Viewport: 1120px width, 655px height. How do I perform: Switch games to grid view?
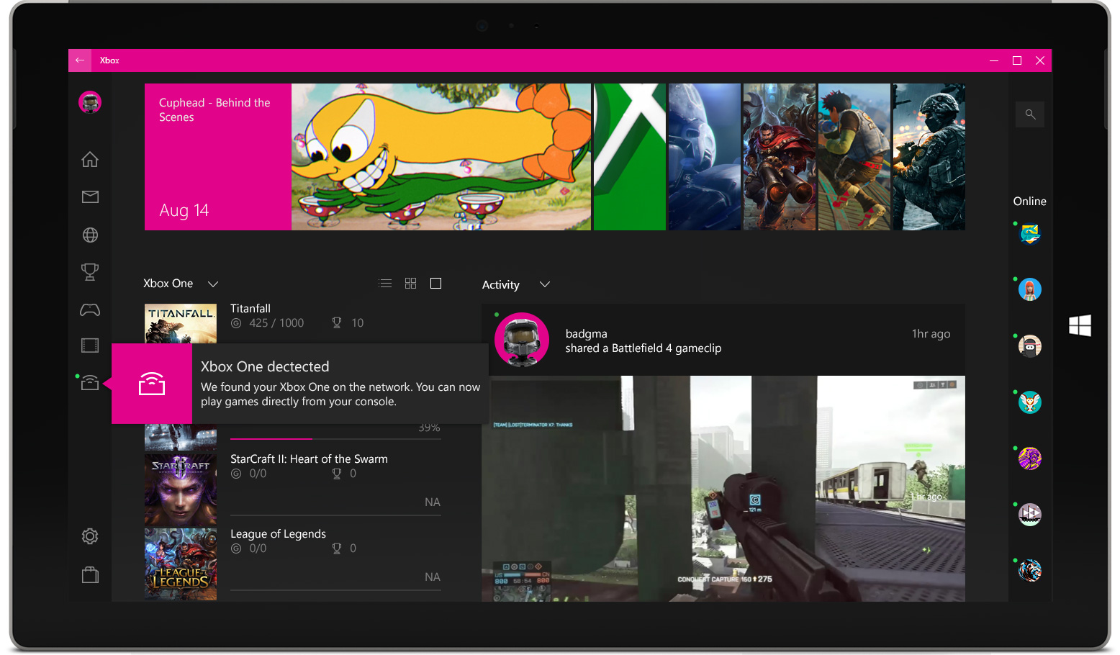[410, 283]
